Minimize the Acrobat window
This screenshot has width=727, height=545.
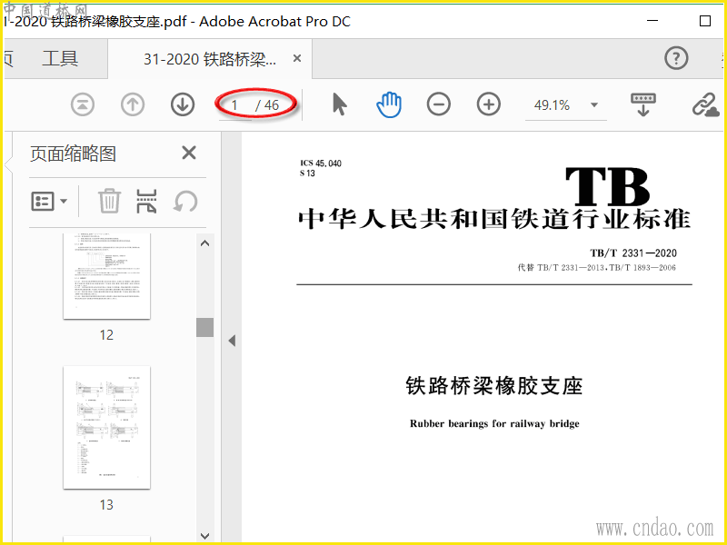[652, 21]
